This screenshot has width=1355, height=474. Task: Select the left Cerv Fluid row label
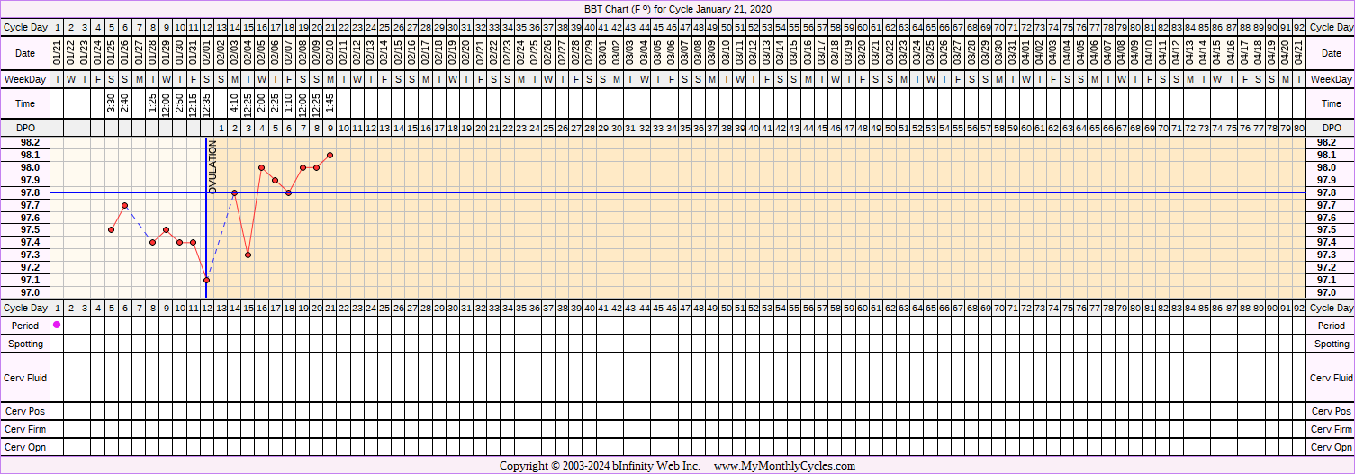25,379
